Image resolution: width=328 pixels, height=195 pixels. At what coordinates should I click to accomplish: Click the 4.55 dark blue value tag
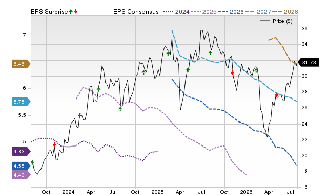coord(22,166)
